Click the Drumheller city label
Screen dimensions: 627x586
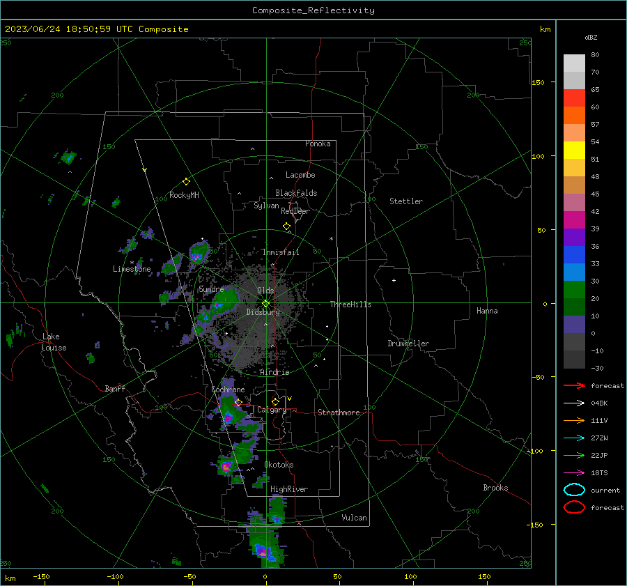[x=408, y=344]
